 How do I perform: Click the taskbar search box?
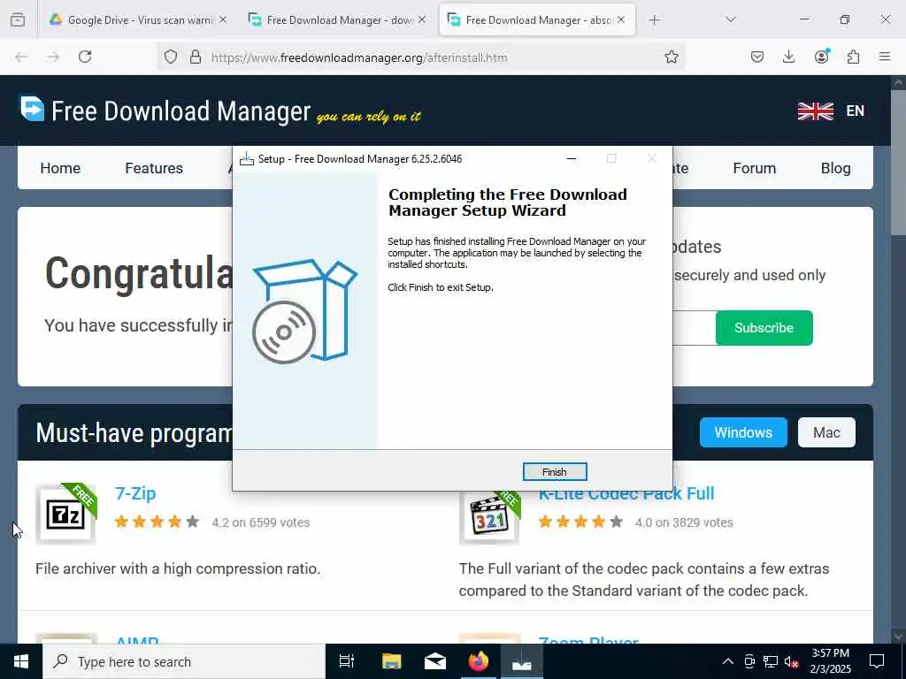point(184,661)
